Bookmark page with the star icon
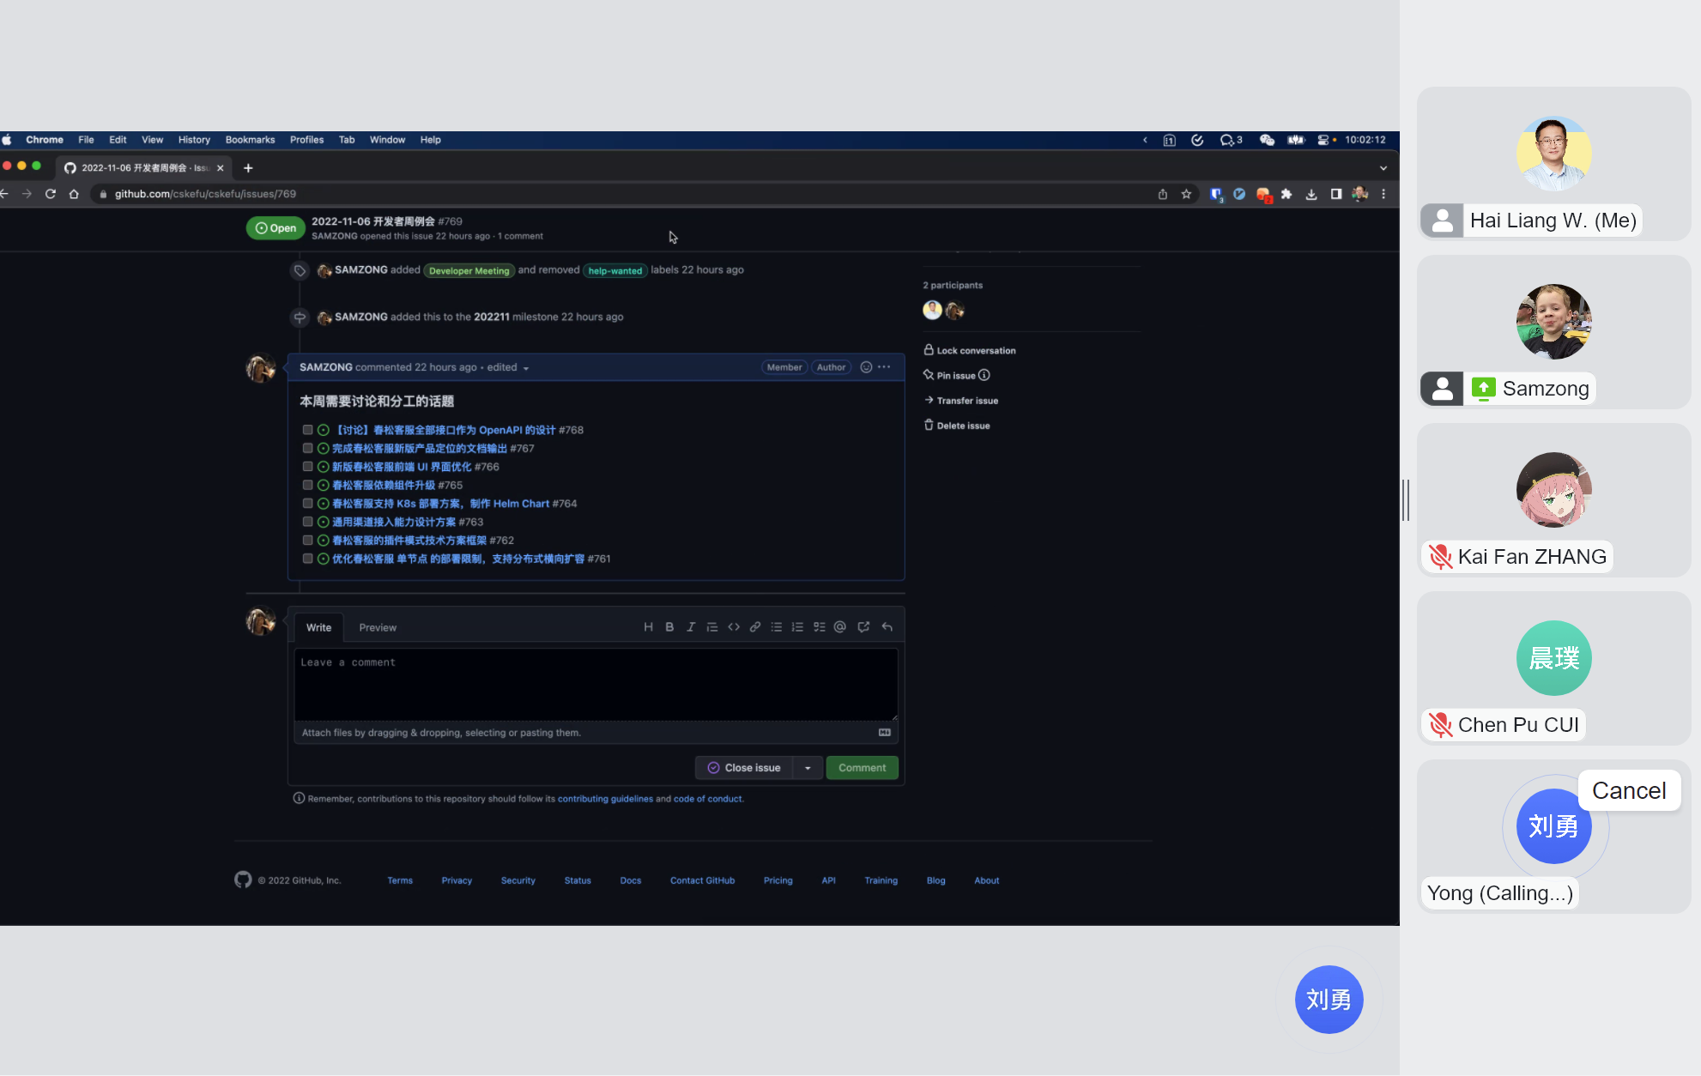 (x=1186, y=194)
